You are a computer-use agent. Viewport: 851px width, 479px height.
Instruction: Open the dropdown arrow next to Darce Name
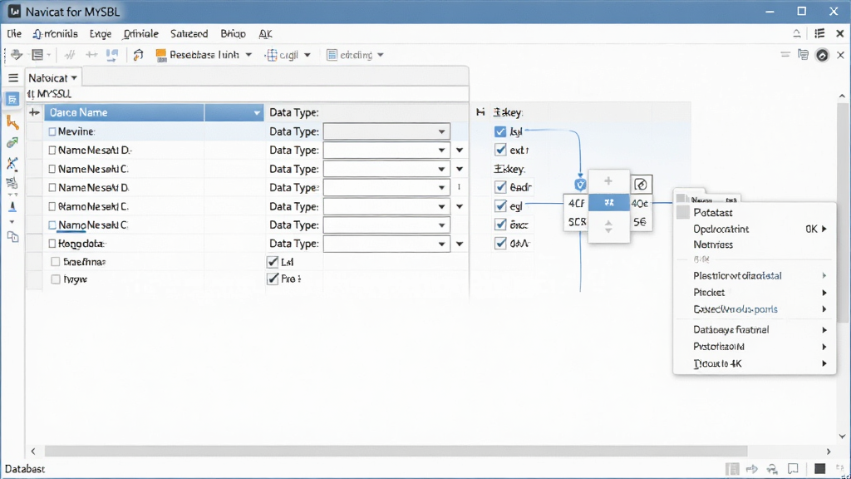click(257, 113)
